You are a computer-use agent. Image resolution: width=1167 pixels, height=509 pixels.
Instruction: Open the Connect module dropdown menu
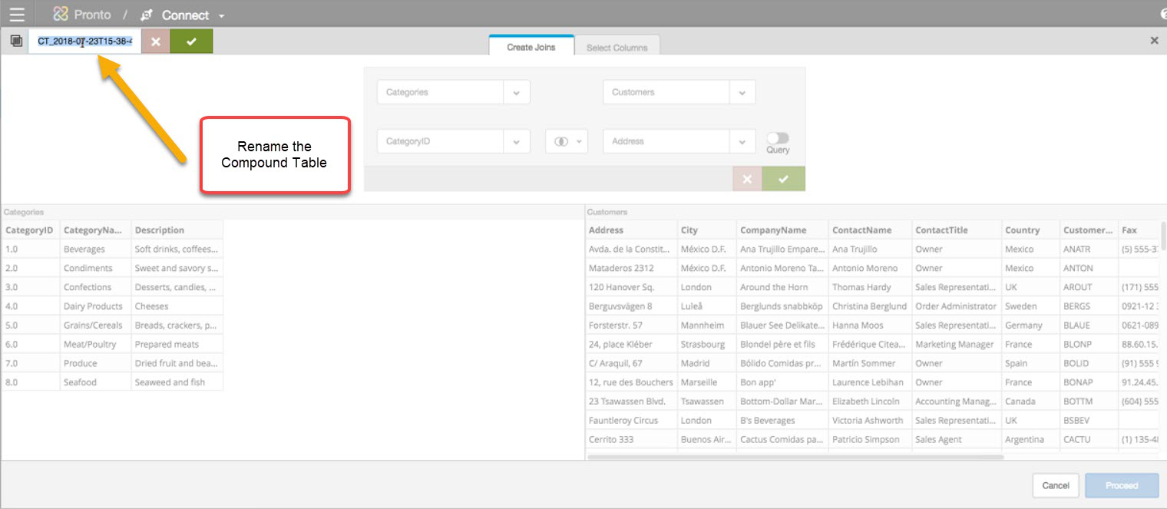222,16
